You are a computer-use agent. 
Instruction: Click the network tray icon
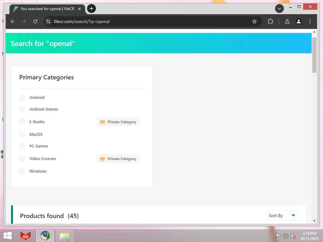[286, 236]
